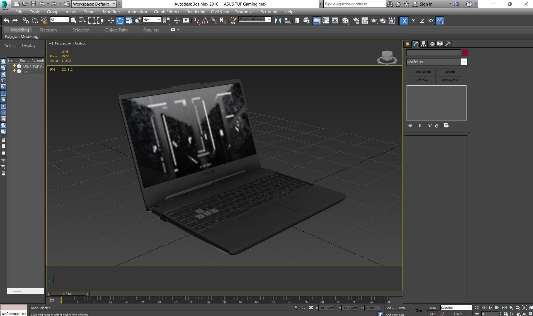The height and width of the screenshot is (316, 533).
Task: Open Select by Name dialog icon
Action: pos(83,21)
